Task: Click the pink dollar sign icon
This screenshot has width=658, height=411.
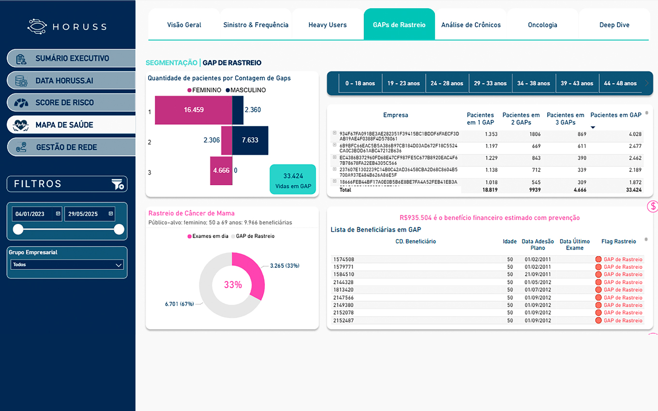Action: (x=653, y=207)
